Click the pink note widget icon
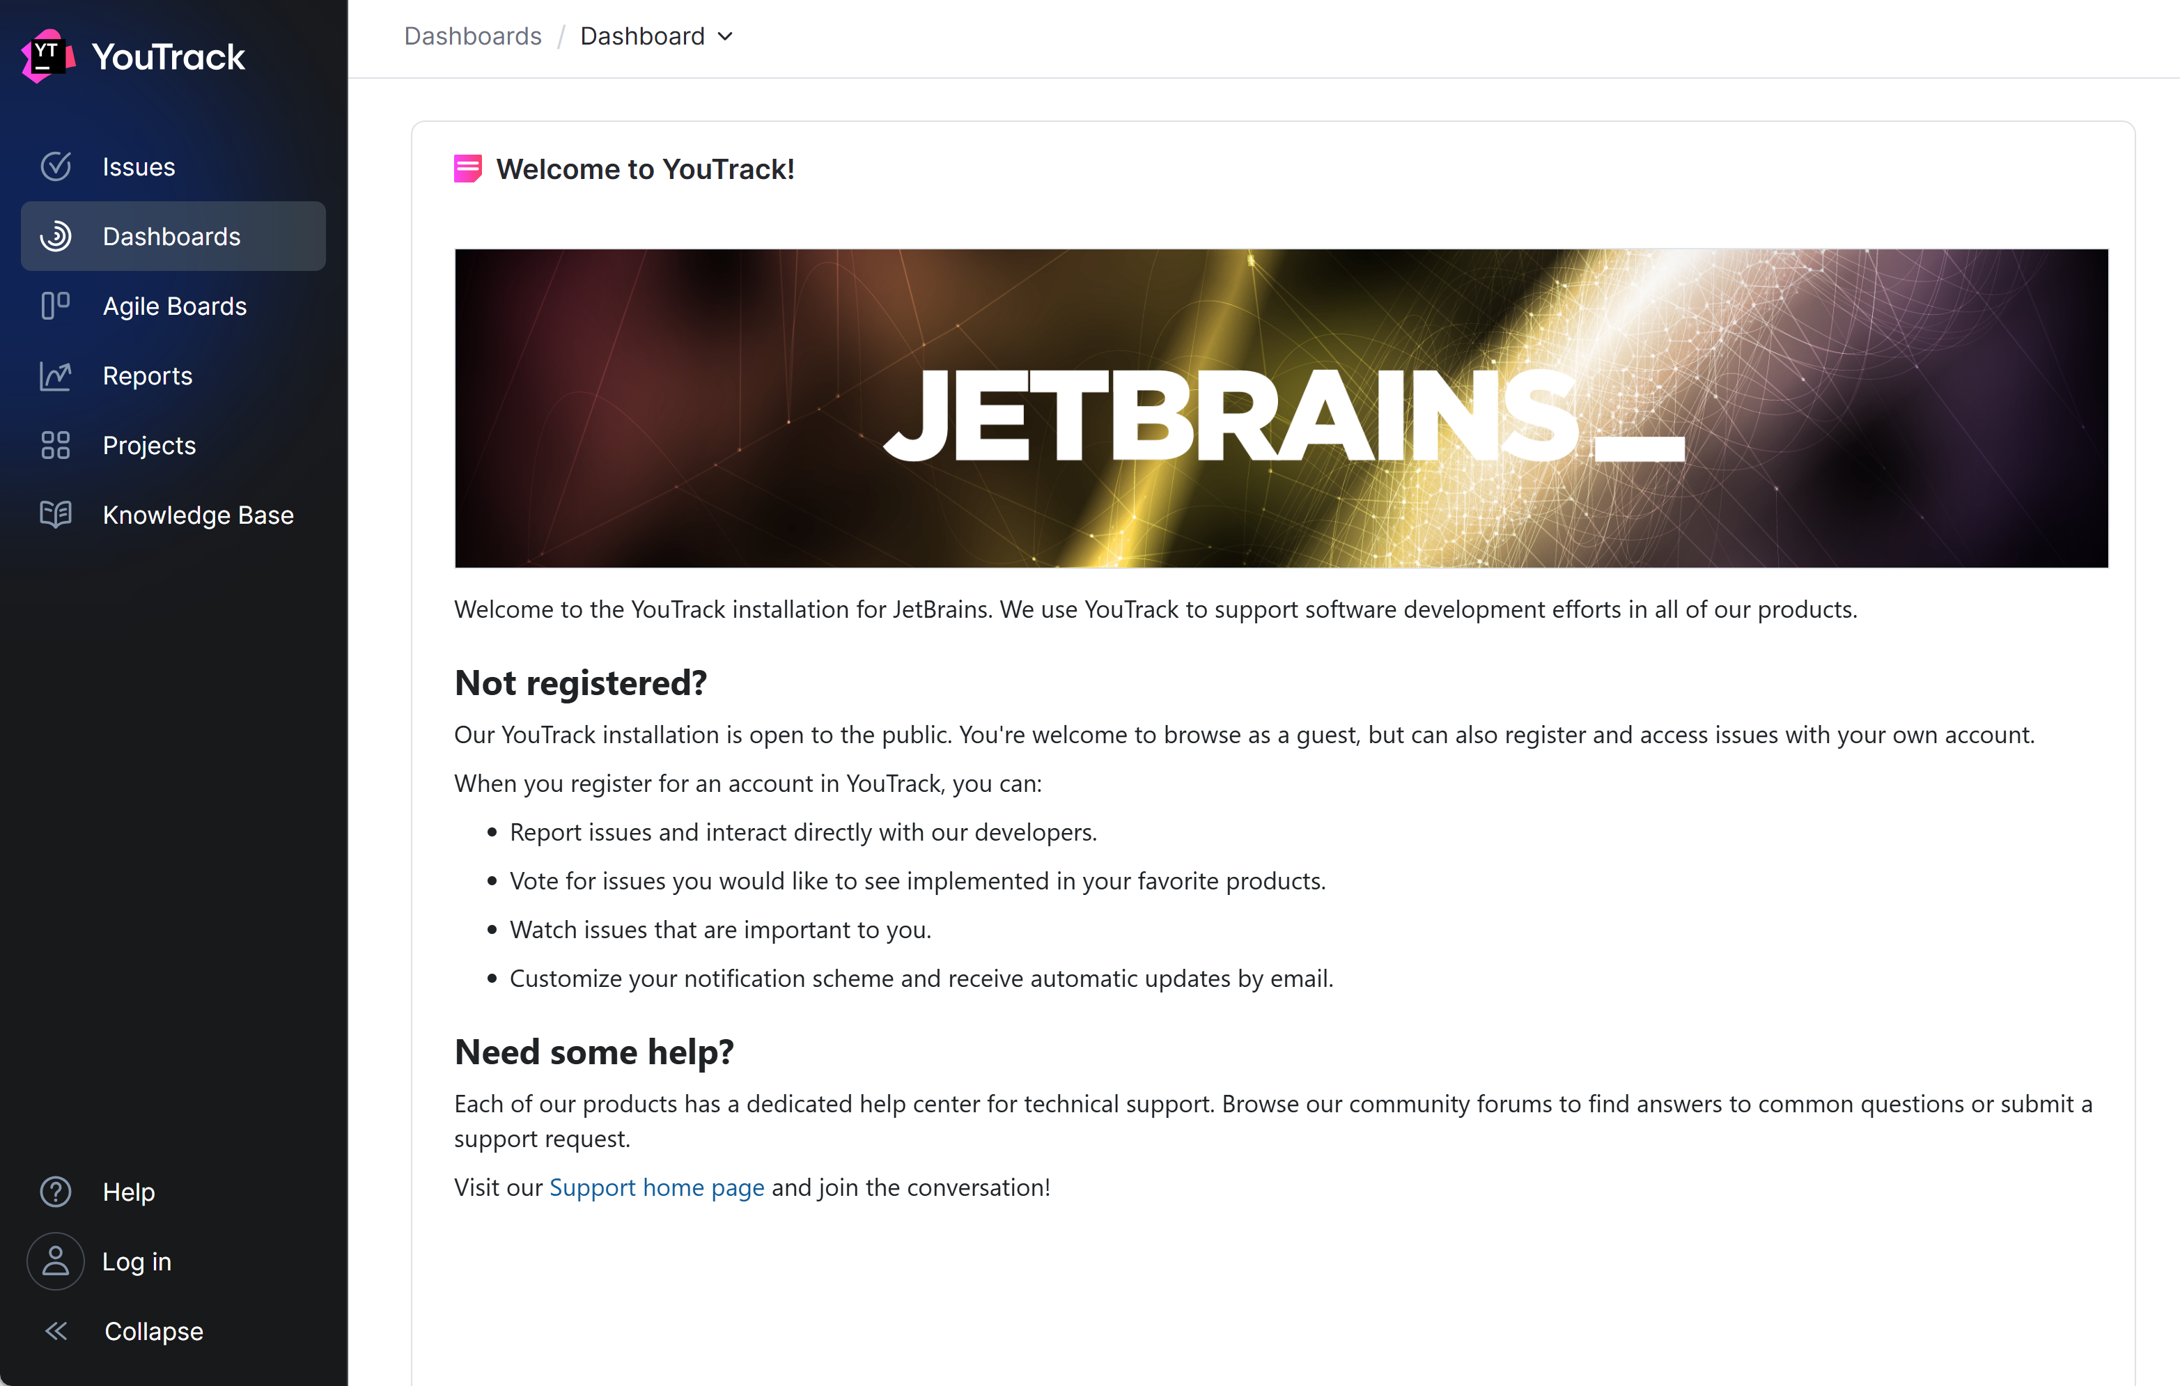The width and height of the screenshot is (2180, 1386). pyautogui.click(x=467, y=169)
